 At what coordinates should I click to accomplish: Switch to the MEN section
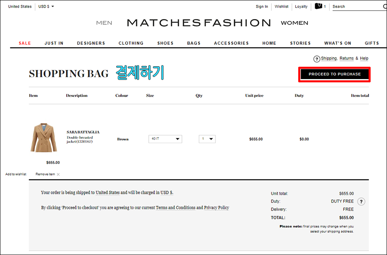coord(104,23)
